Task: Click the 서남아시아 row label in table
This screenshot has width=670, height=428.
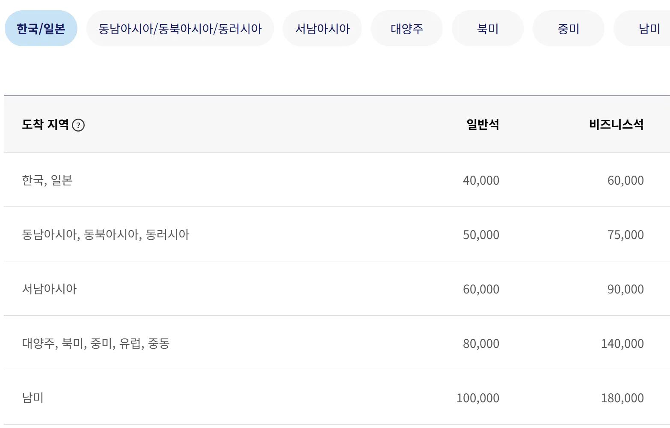Action: point(50,289)
